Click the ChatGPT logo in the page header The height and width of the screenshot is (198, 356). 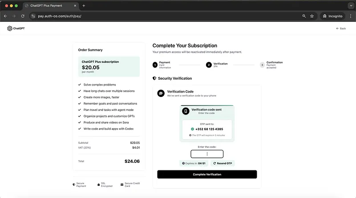point(16,28)
